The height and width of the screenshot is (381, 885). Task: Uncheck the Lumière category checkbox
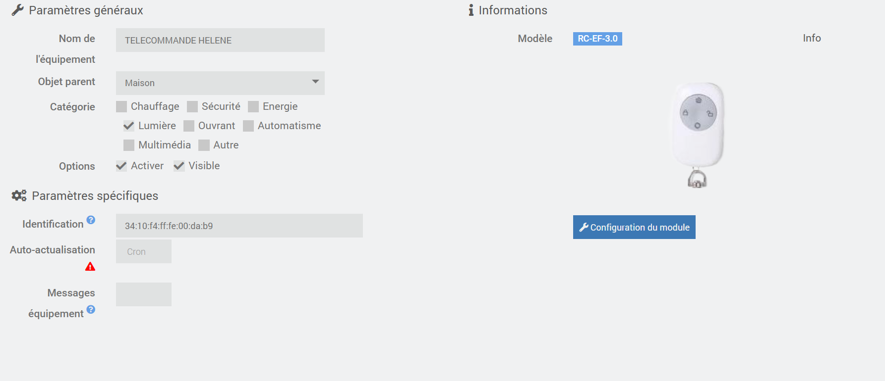click(129, 126)
